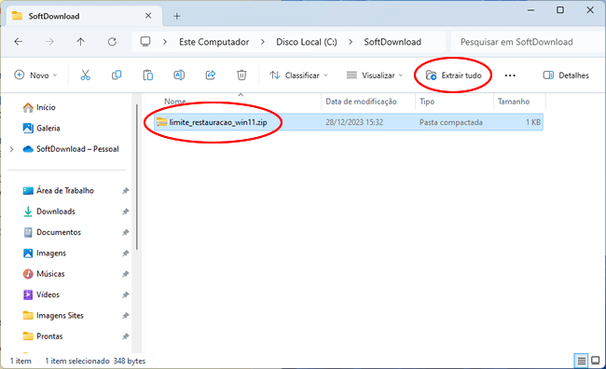This screenshot has height=369, width=606.
Task: Open the Classificar sort dropdown
Action: point(298,75)
